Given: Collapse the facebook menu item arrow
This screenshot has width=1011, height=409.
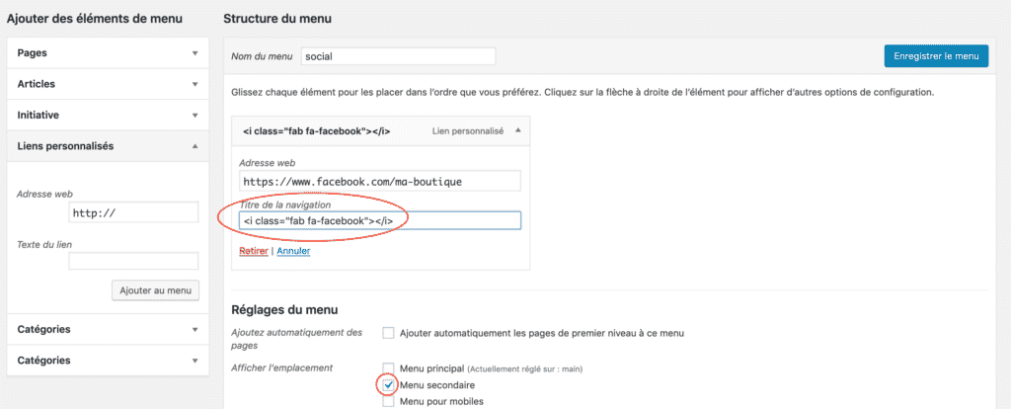Looking at the screenshot, I should (516, 129).
